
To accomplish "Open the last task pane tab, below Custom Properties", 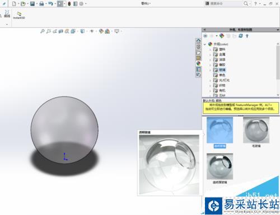I will click(198, 75).
